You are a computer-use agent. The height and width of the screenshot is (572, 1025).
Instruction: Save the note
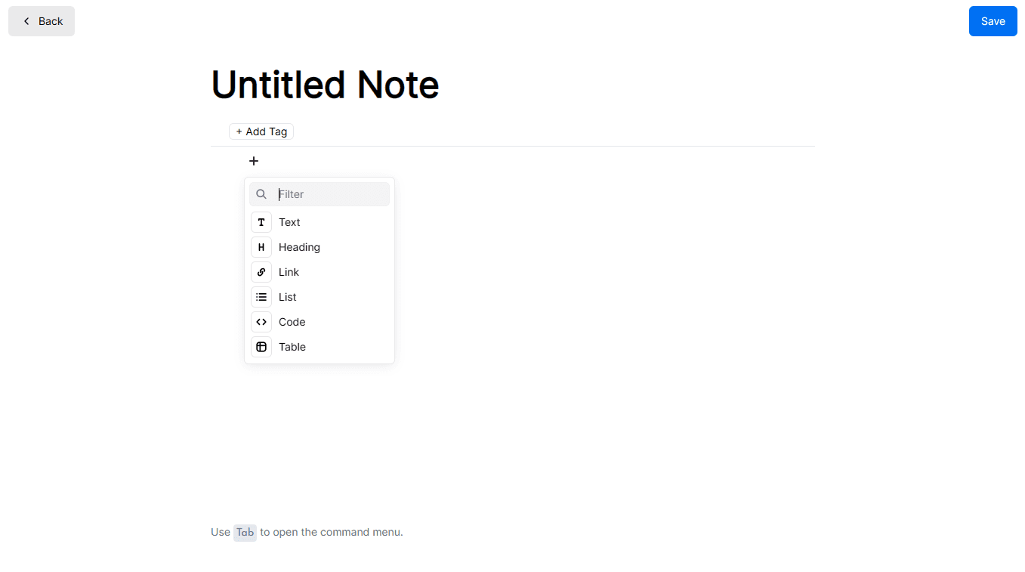coord(993,21)
